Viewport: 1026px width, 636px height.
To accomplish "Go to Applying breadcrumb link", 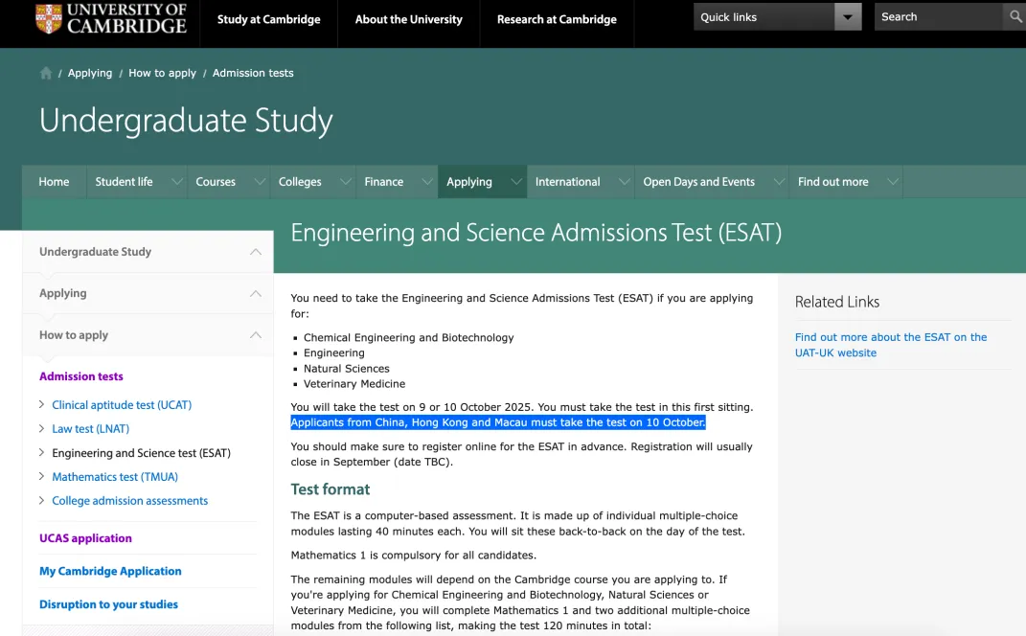I will click(x=90, y=74).
